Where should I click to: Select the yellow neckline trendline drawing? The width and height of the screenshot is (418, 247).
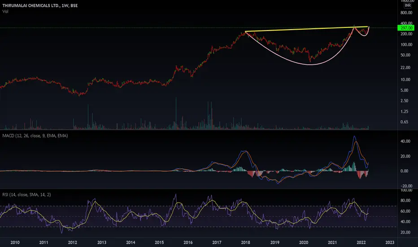[307, 29]
